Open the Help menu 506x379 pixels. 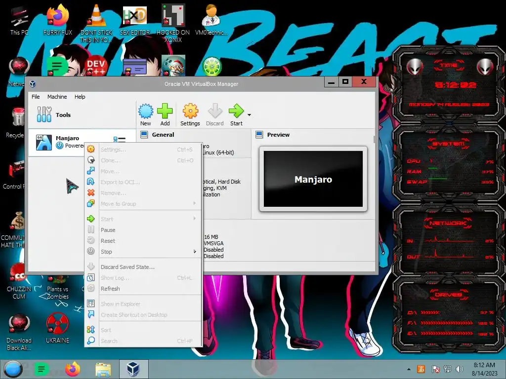click(x=80, y=97)
